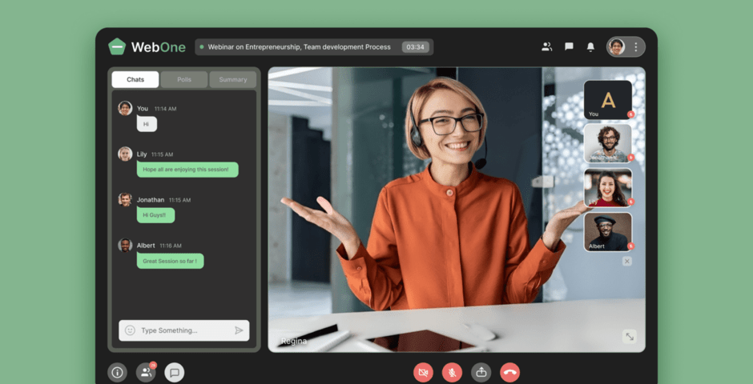Click the WebOne logo

pos(147,47)
